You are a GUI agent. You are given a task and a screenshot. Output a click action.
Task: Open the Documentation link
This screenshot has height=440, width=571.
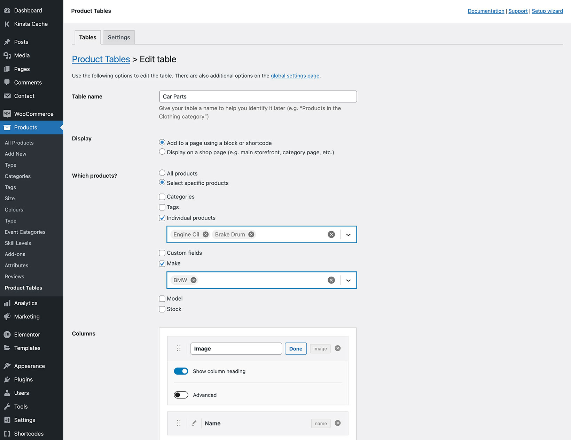486,11
